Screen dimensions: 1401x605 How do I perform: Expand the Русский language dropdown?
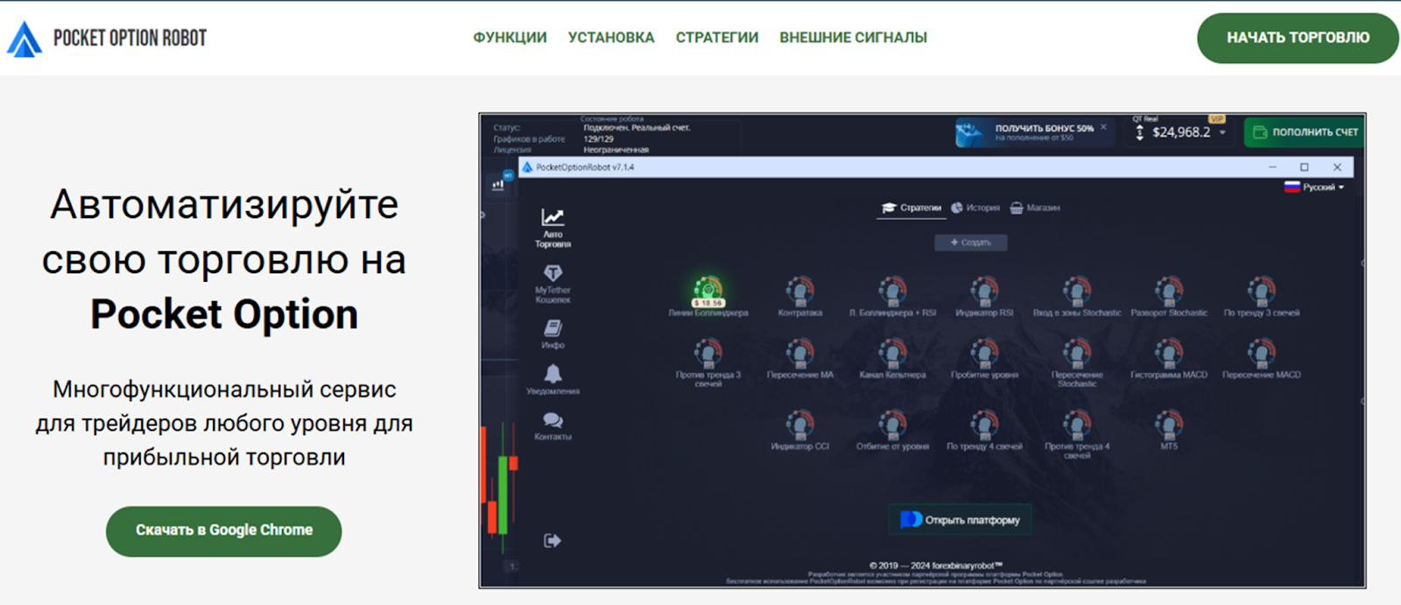coord(1314,186)
